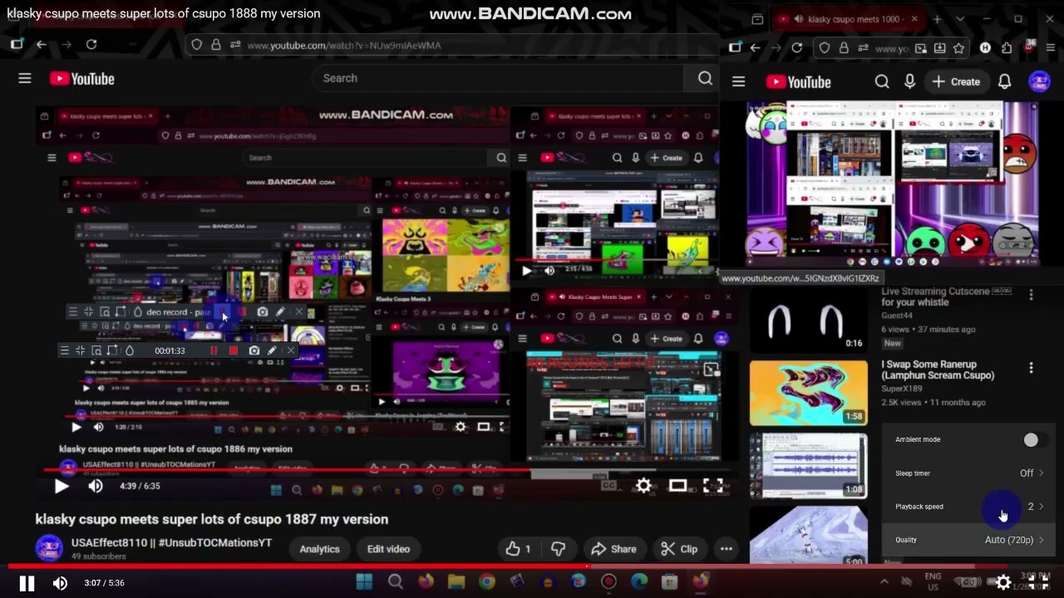Open notifications bell right of the full-size Create button
This screenshot has height=598, width=1064.
click(1004, 81)
